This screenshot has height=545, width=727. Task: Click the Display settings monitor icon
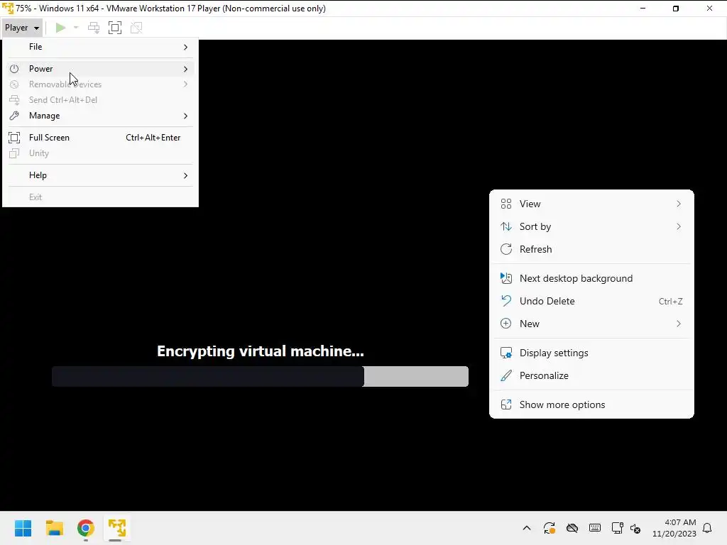click(x=506, y=353)
